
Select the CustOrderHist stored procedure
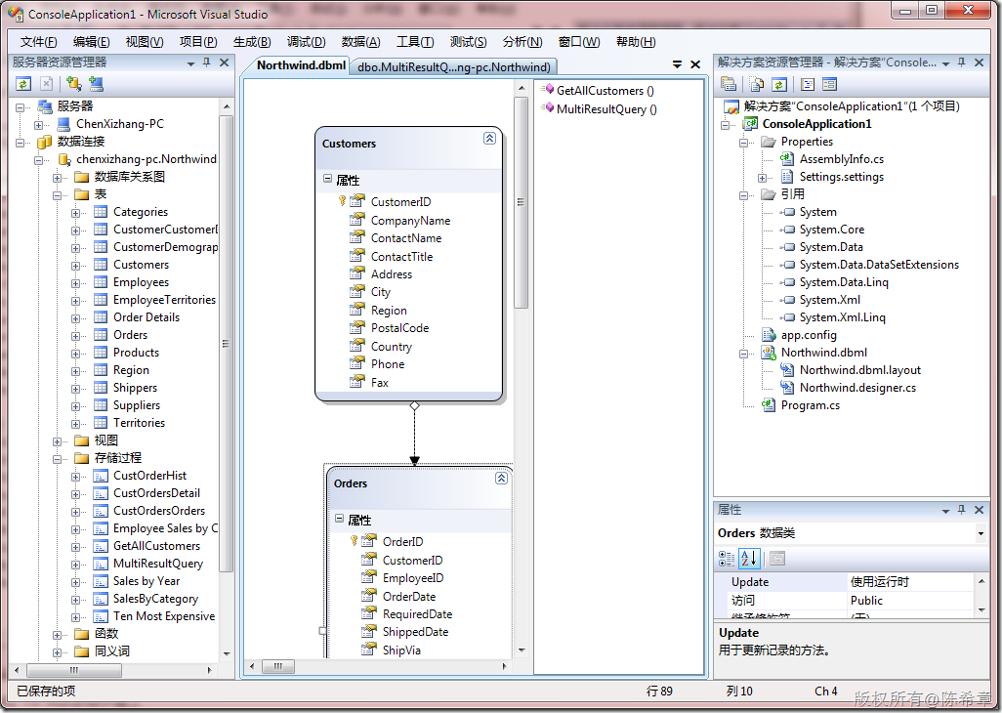(x=149, y=476)
